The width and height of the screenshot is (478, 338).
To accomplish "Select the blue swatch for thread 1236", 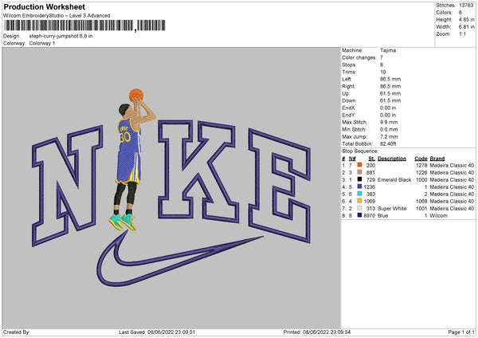I will 360,187.
